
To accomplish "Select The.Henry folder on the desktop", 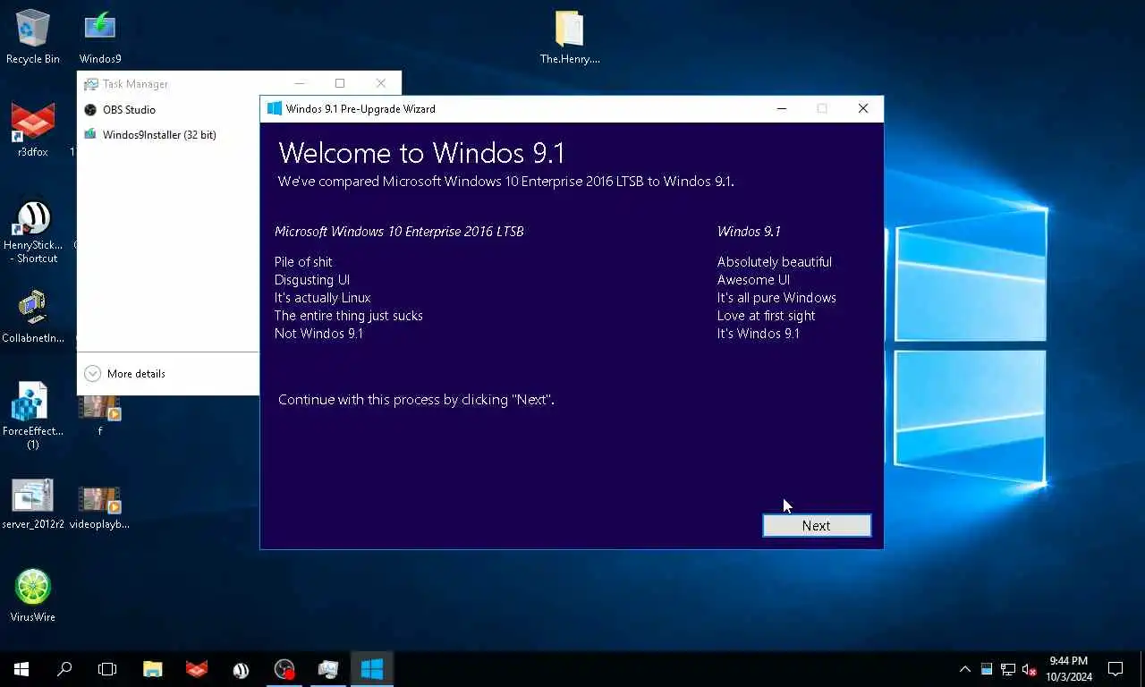I will [570, 37].
